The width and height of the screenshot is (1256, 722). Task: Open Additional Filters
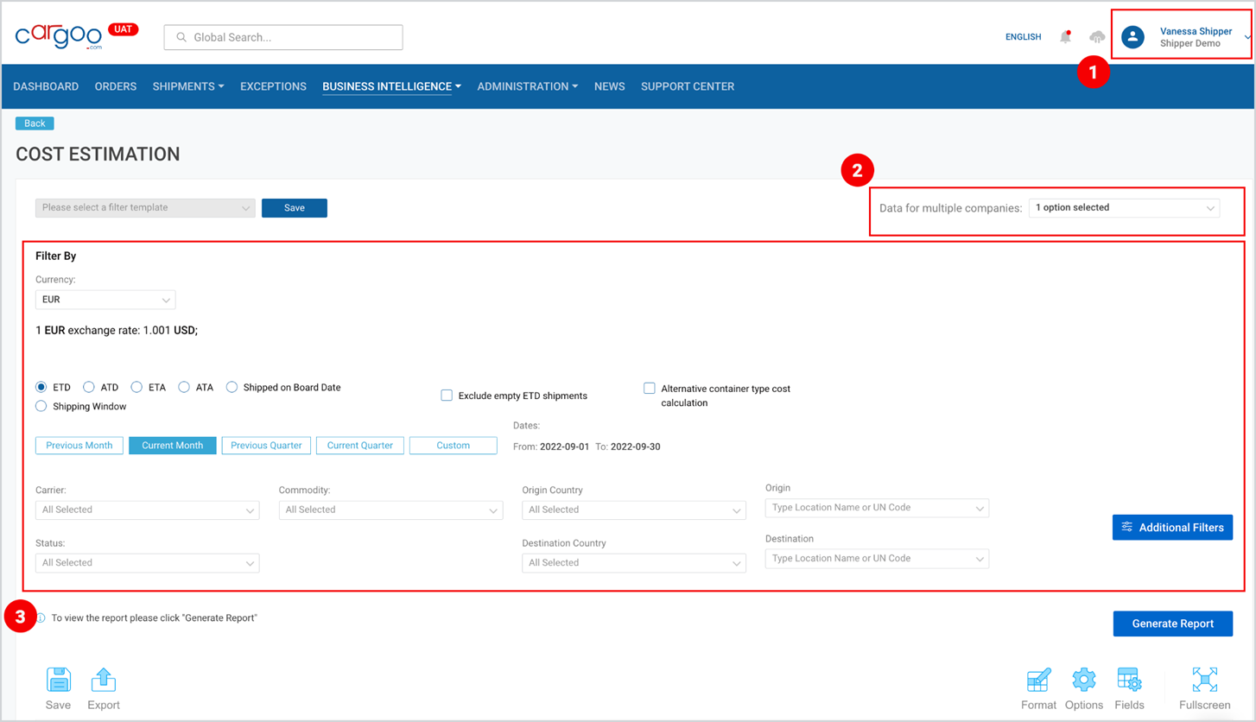(x=1172, y=527)
